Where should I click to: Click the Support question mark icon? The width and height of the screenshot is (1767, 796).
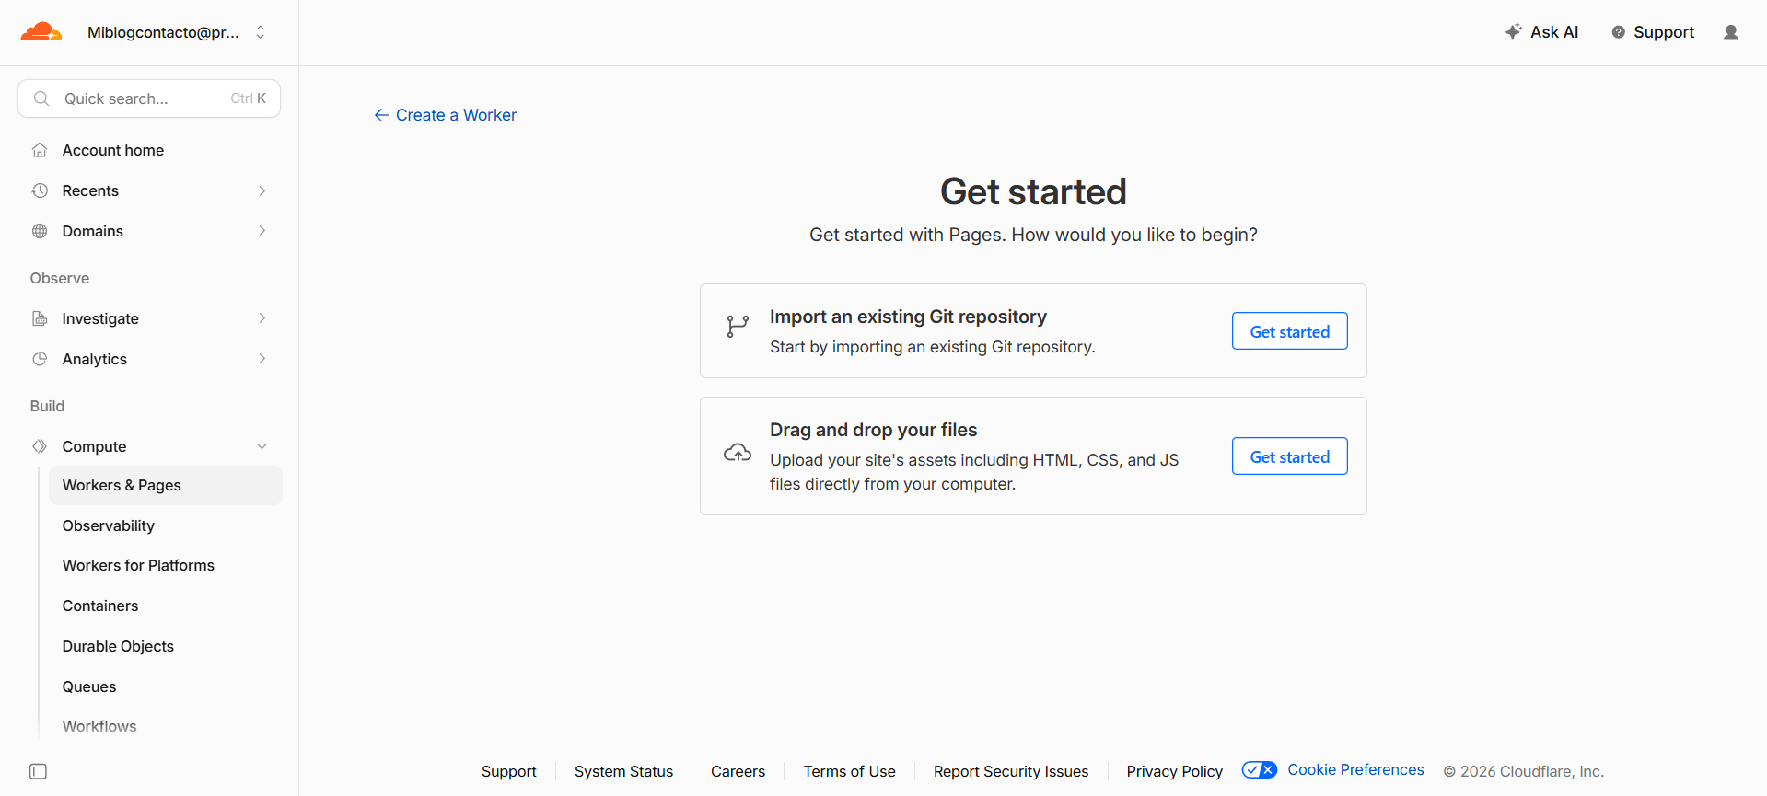coord(1618,32)
